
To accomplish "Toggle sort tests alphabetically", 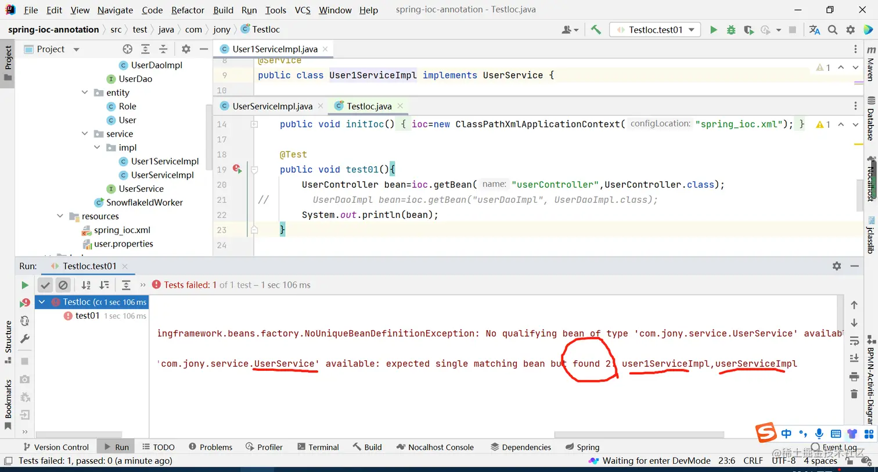I will (86, 285).
